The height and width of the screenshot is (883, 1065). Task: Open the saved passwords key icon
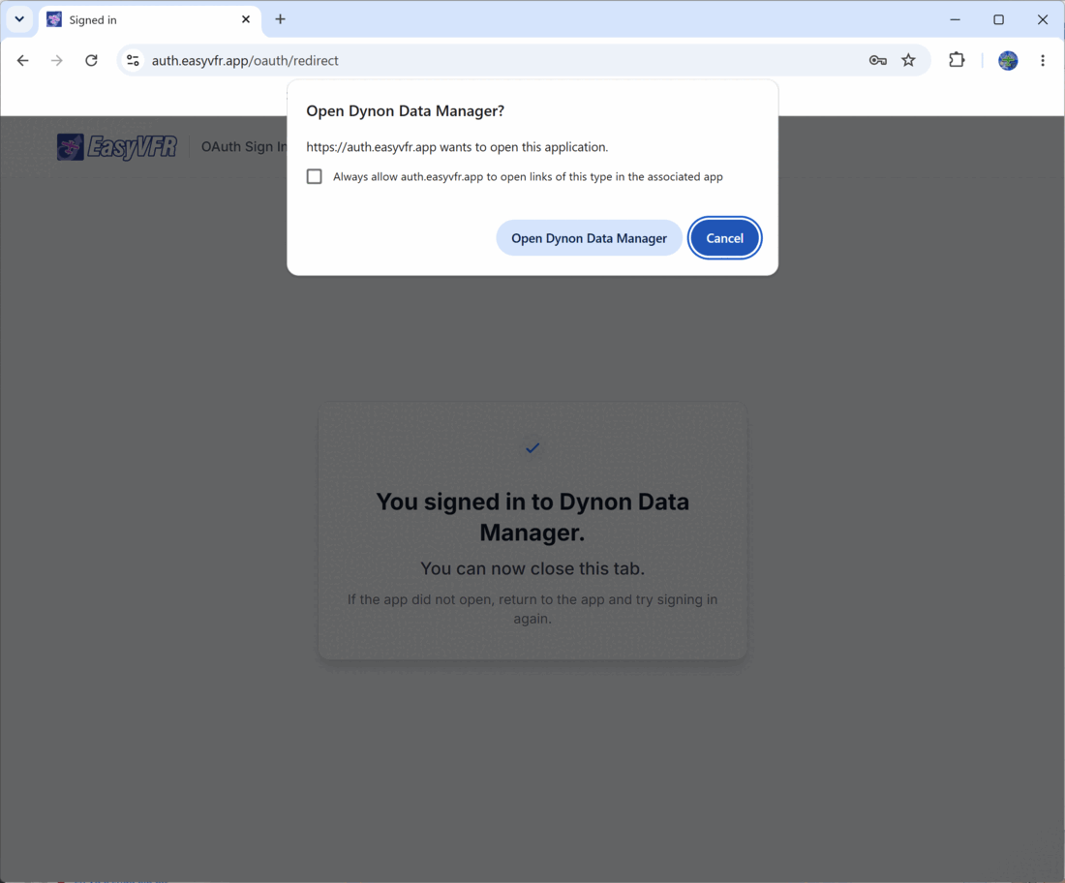point(877,60)
